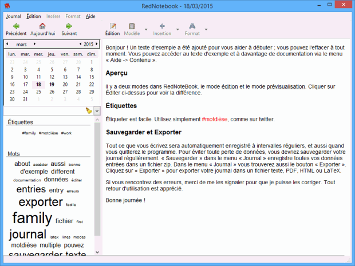Screen dimensions: 355x266
Task: Open the Modèle dropdown arrow
Action: [146, 29]
